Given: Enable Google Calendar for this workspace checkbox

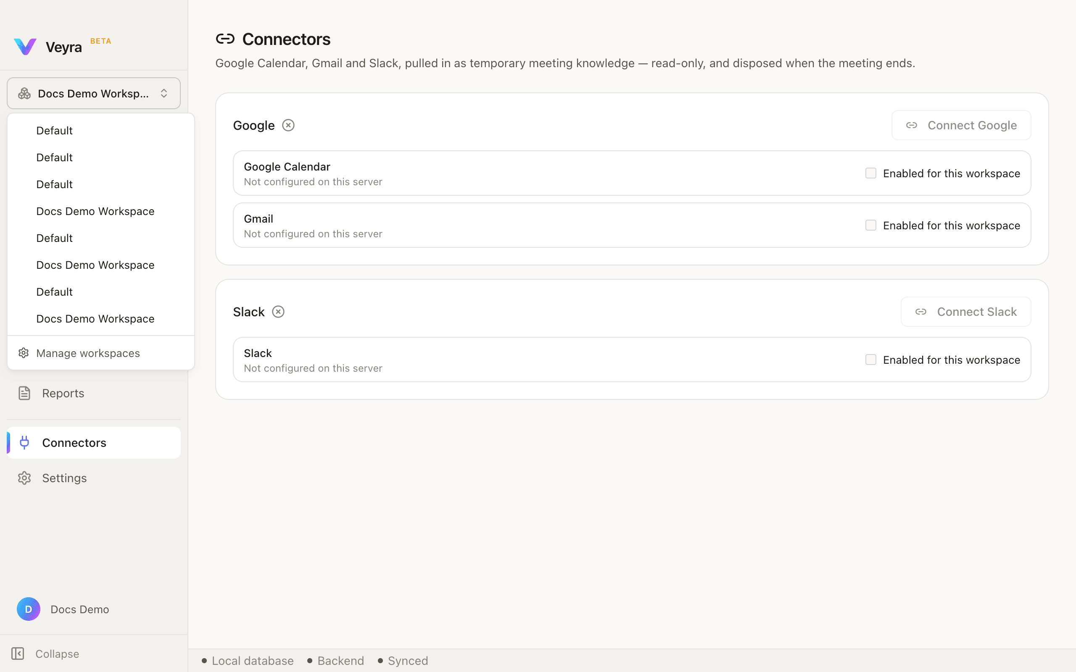Looking at the screenshot, I should click(870, 173).
